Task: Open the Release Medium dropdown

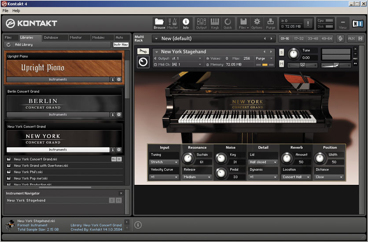Action: click(197, 177)
